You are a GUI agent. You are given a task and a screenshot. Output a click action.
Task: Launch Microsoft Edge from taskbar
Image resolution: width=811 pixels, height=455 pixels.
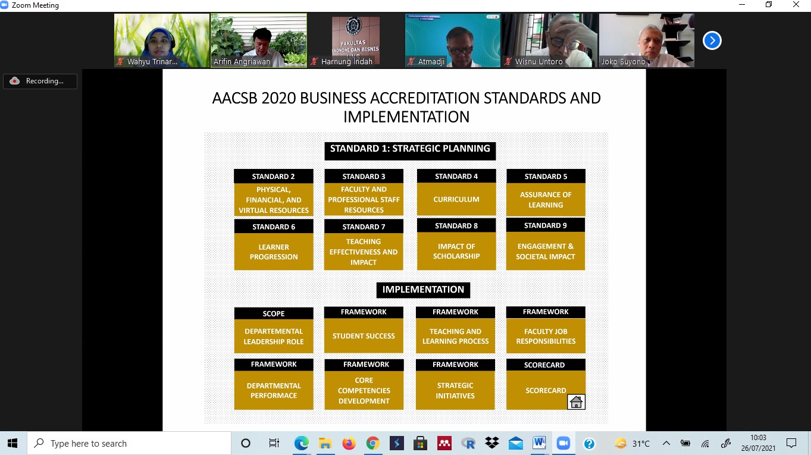point(302,443)
